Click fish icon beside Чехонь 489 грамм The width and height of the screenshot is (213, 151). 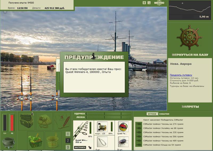(138, 141)
